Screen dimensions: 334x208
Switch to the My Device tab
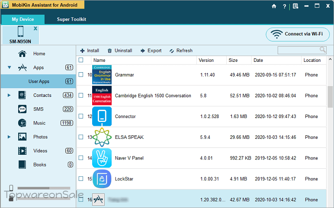[23, 19]
